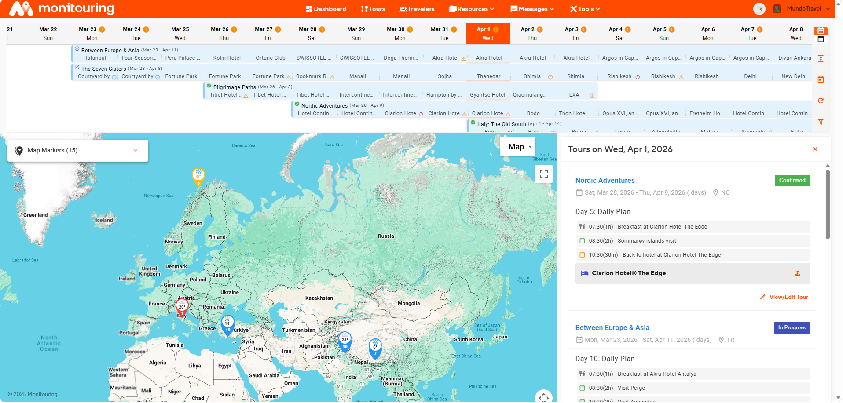
Task: Close the Tours on Wed, Apr 1 panel
Action: point(815,149)
